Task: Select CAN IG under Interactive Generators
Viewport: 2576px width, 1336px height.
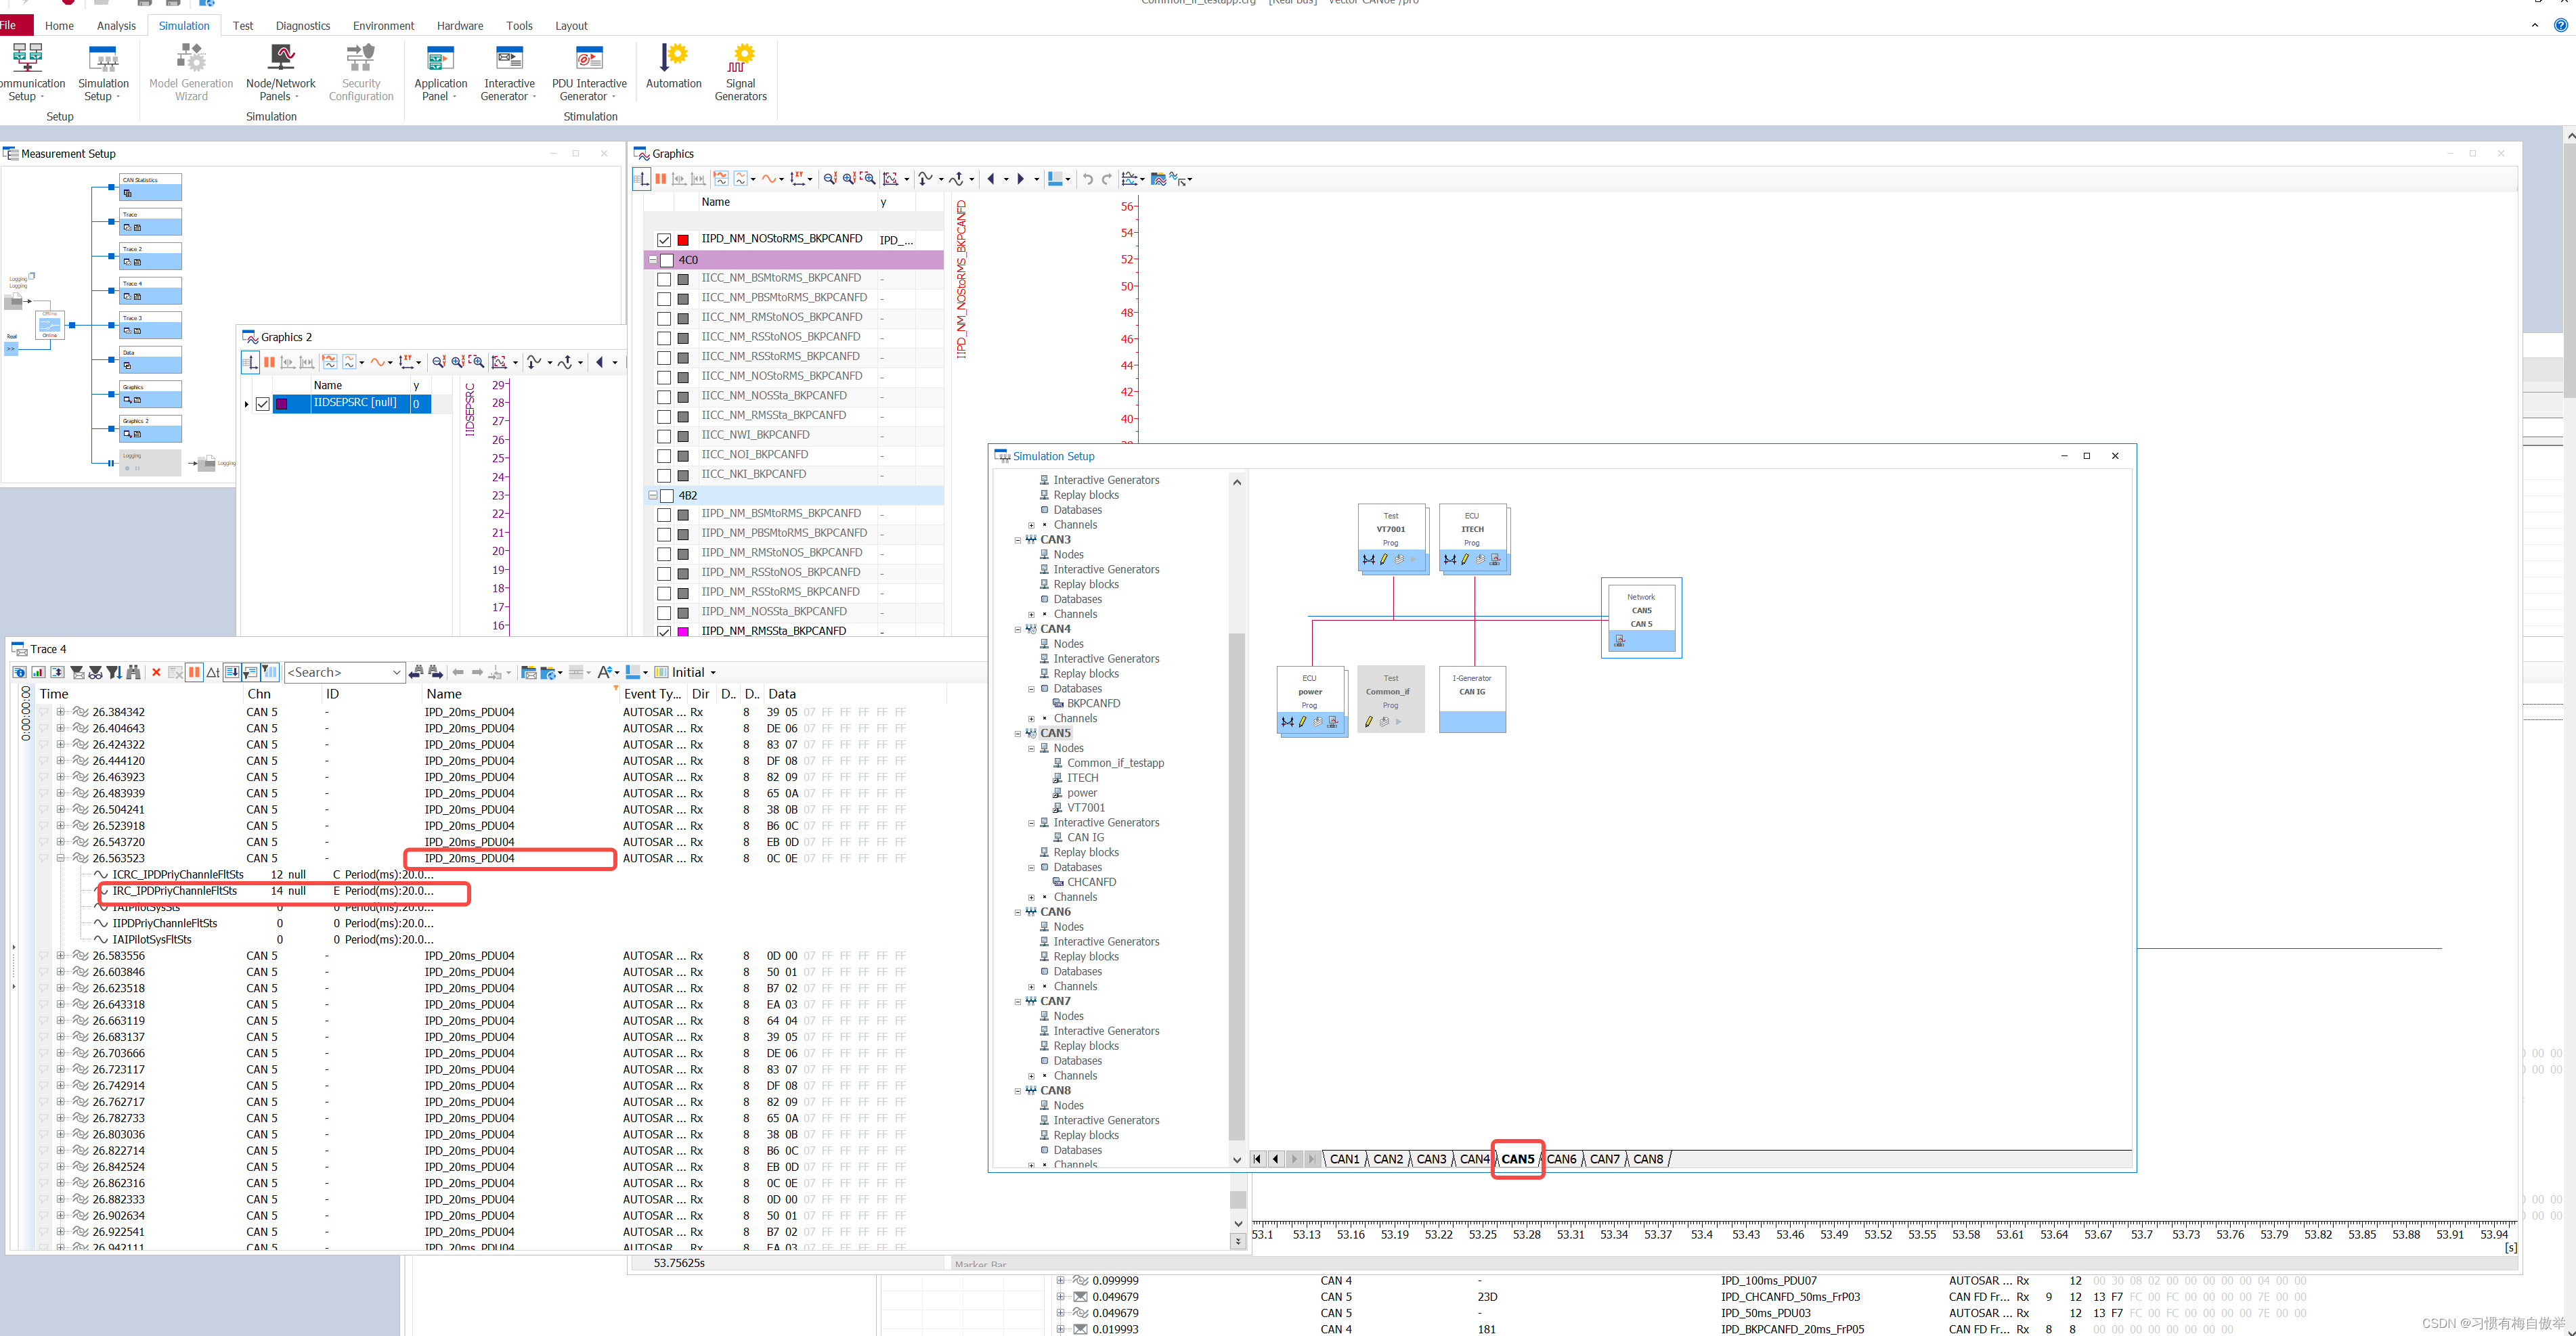Action: 1085,838
